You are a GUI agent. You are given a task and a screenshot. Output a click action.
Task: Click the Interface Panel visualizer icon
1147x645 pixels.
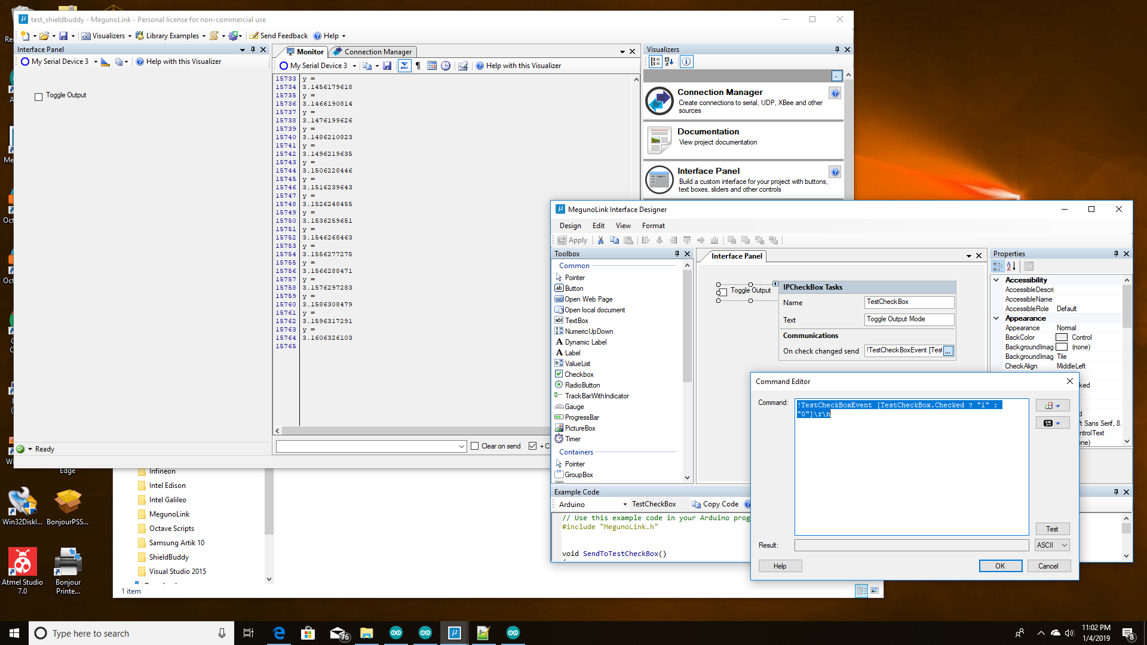click(660, 180)
